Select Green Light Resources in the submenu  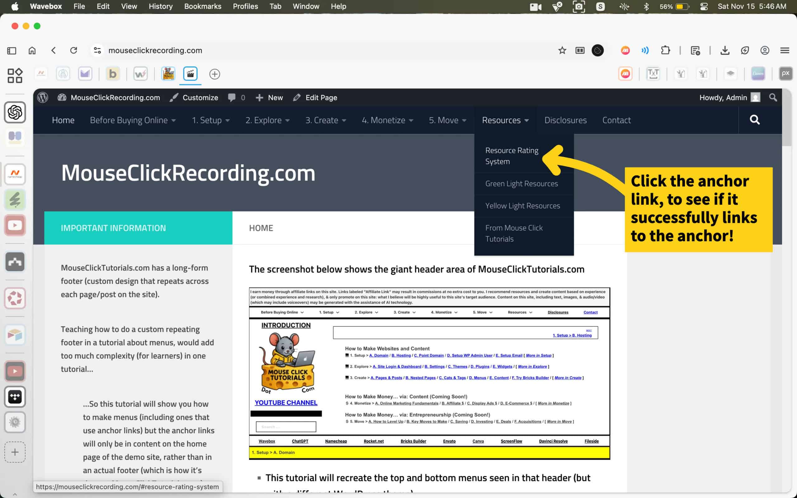(521, 183)
